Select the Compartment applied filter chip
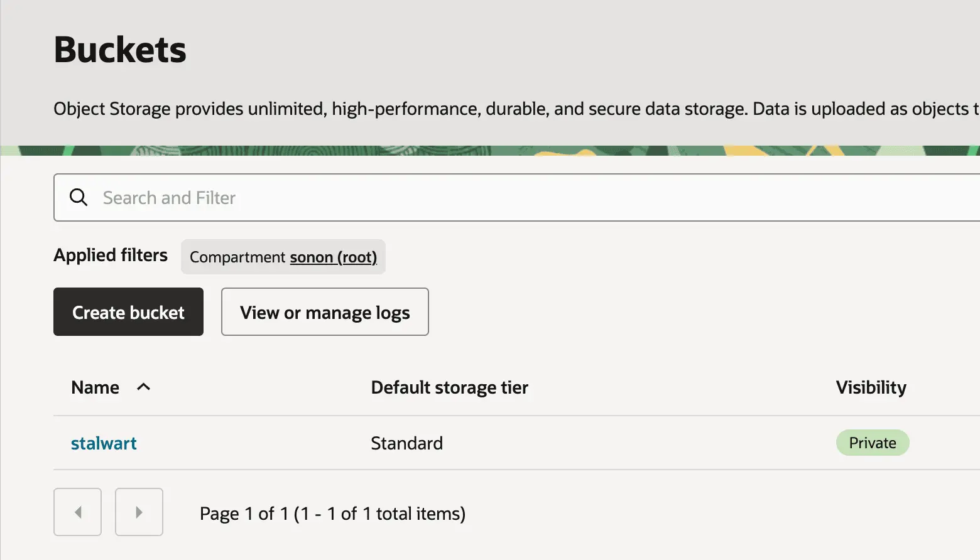The width and height of the screenshot is (980, 560). [x=283, y=257]
